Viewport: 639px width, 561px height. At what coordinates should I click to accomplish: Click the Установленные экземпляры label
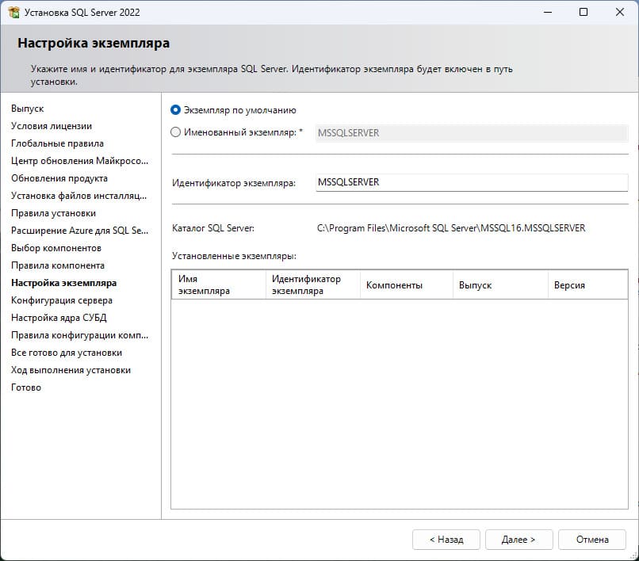[234, 256]
